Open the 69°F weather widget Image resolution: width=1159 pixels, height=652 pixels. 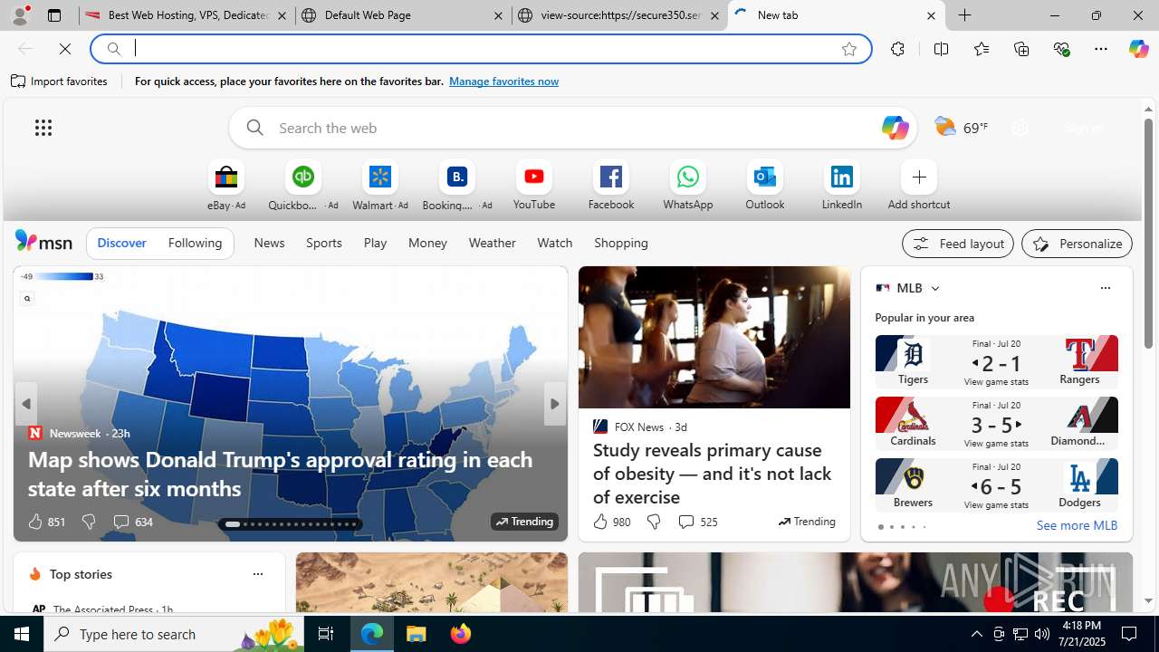click(961, 128)
